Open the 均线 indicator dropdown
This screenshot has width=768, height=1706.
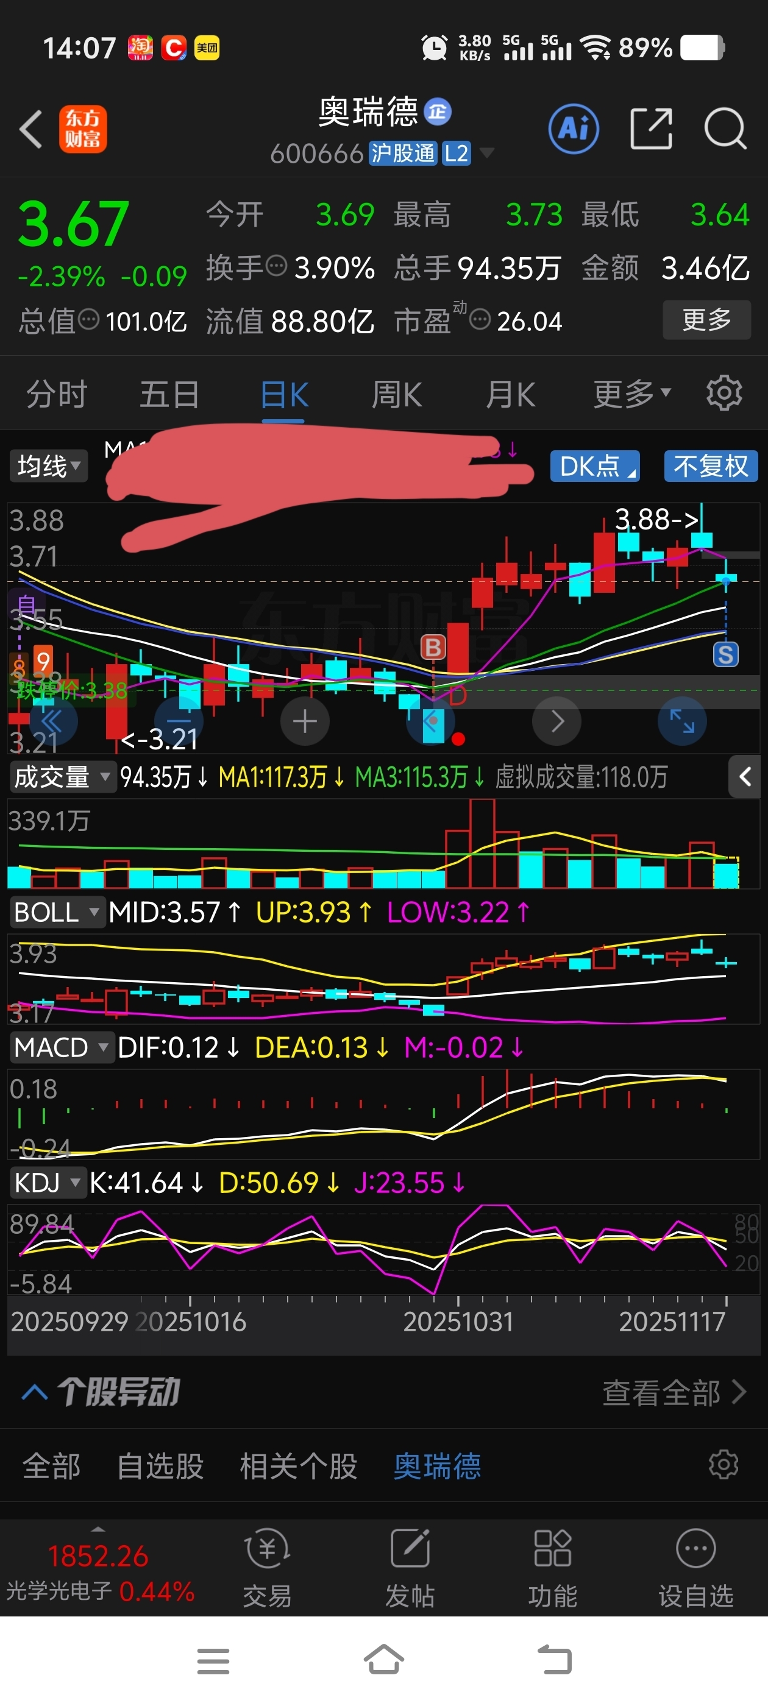(48, 466)
